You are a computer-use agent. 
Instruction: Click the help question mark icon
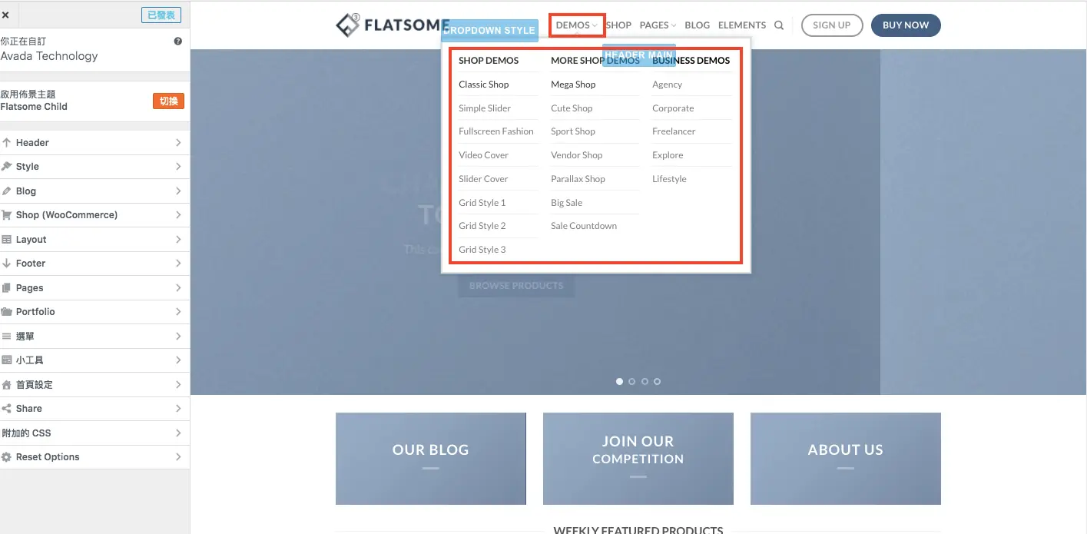(x=178, y=41)
